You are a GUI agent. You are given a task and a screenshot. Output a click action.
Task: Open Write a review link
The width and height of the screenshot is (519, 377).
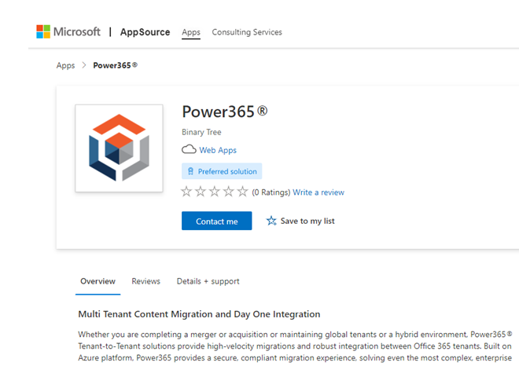click(318, 192)
